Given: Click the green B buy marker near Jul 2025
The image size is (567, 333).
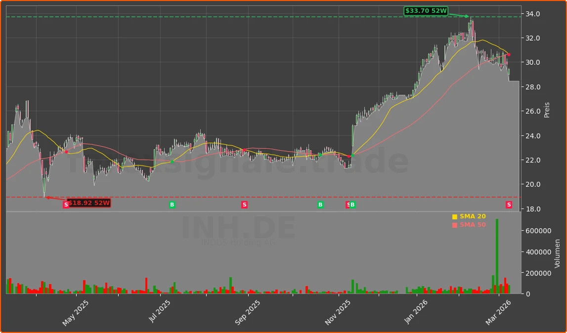Looking at the screenshot, I should [172, 205].
